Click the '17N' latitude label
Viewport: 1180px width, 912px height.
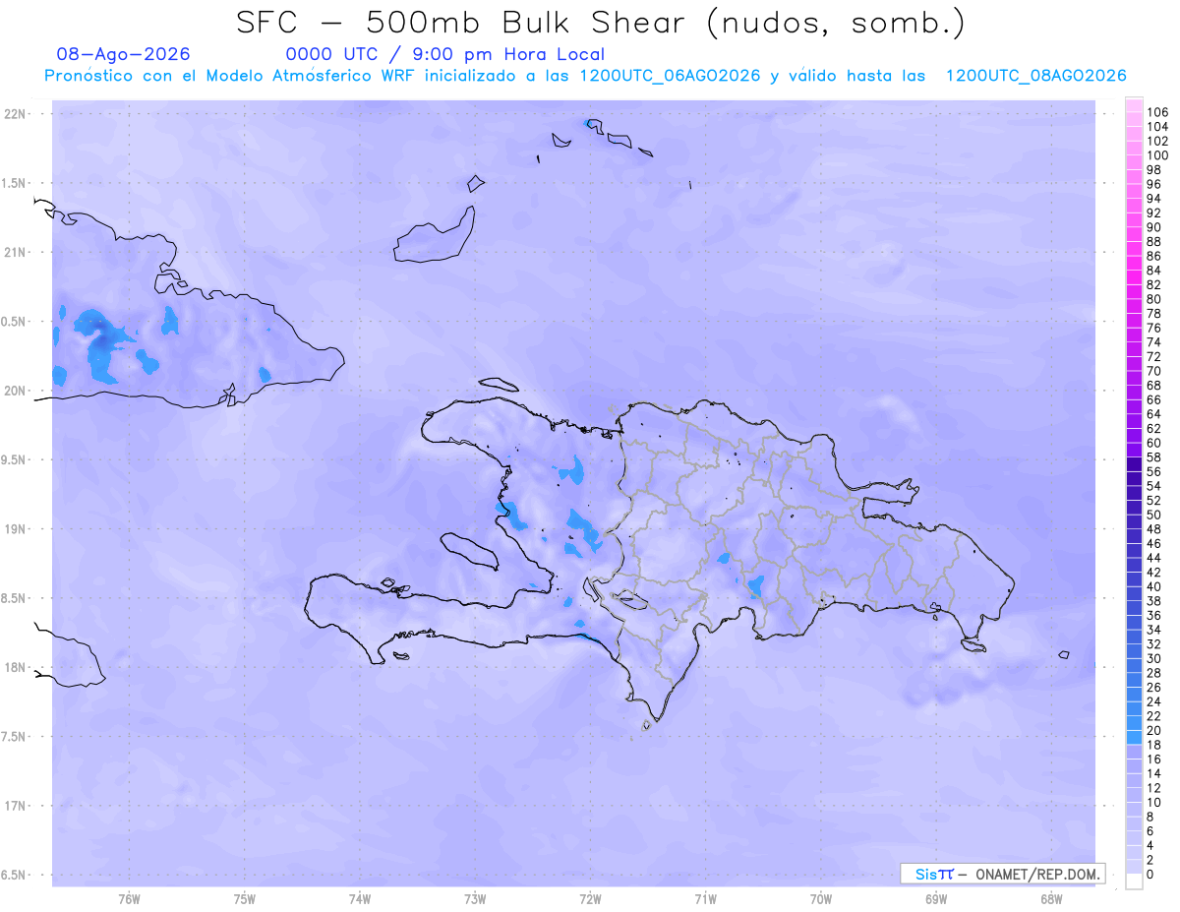coord(15,806)
